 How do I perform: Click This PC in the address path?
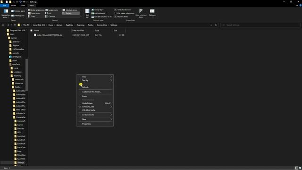click(26, 25)
